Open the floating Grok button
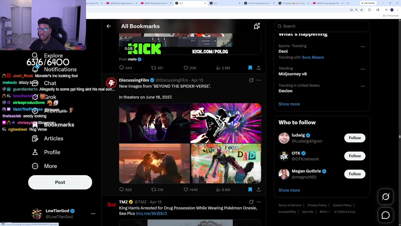This screenshot has width=401, height=226. tap(386, 197)
